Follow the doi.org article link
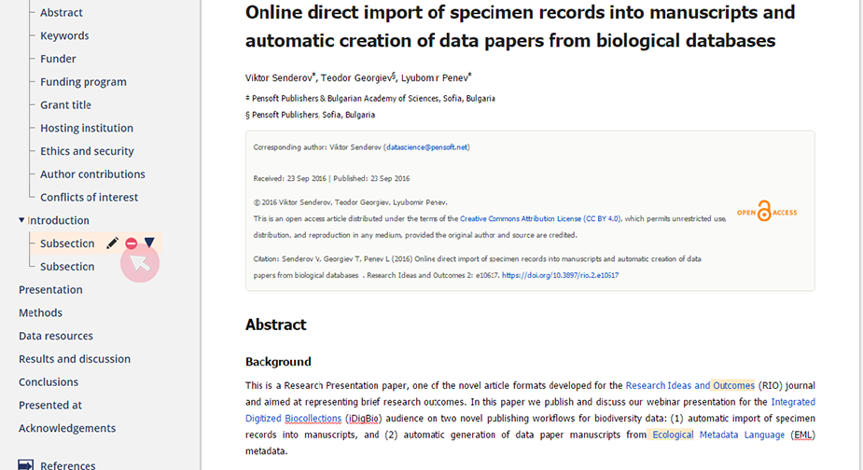The image size is (863, 470). pos(561,275)
